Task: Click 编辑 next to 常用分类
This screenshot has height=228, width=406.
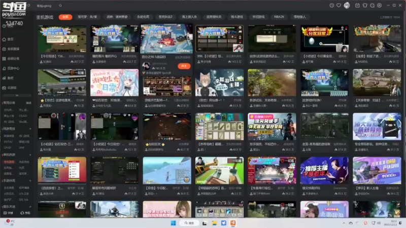Action: click(x=28, y=103)
